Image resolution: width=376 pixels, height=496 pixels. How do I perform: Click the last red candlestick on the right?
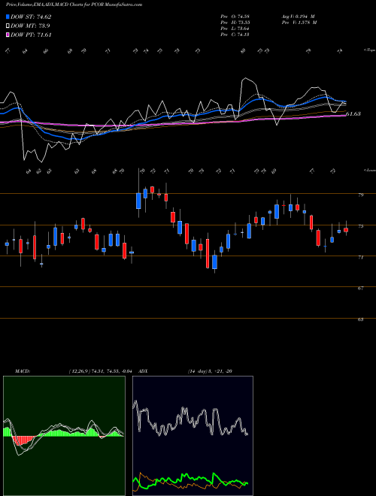346,230
